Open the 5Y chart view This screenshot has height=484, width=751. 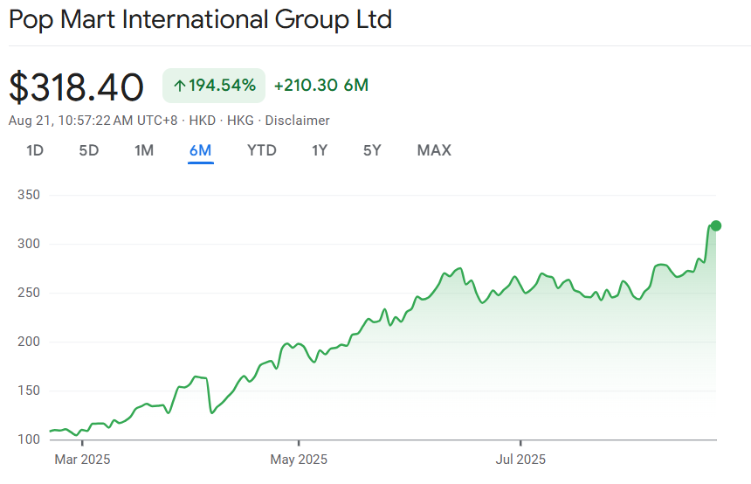pyautogui.click(x=372, y=150)
